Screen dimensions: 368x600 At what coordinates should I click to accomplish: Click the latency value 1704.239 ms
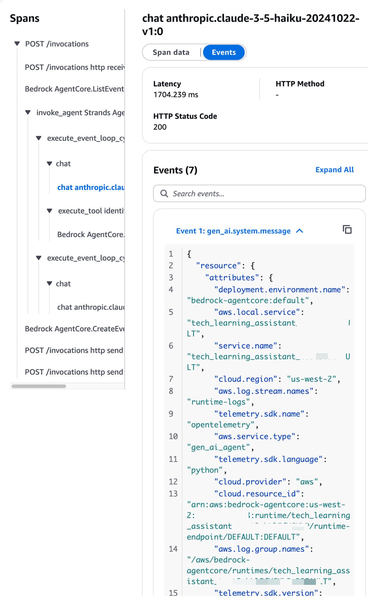pos(176,95)
